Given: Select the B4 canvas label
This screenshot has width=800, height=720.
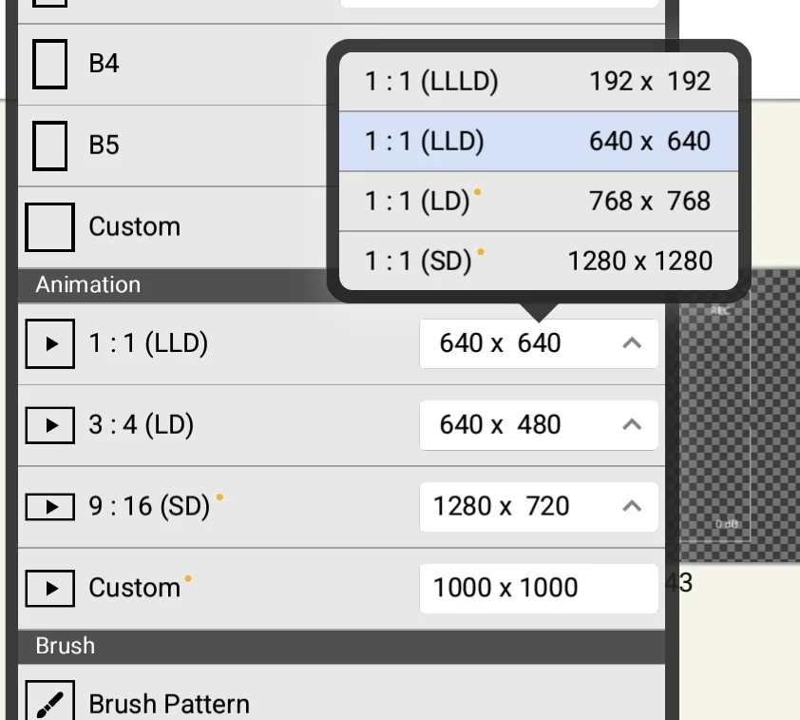Looking at the screenshot, I should tap(105, 64).
